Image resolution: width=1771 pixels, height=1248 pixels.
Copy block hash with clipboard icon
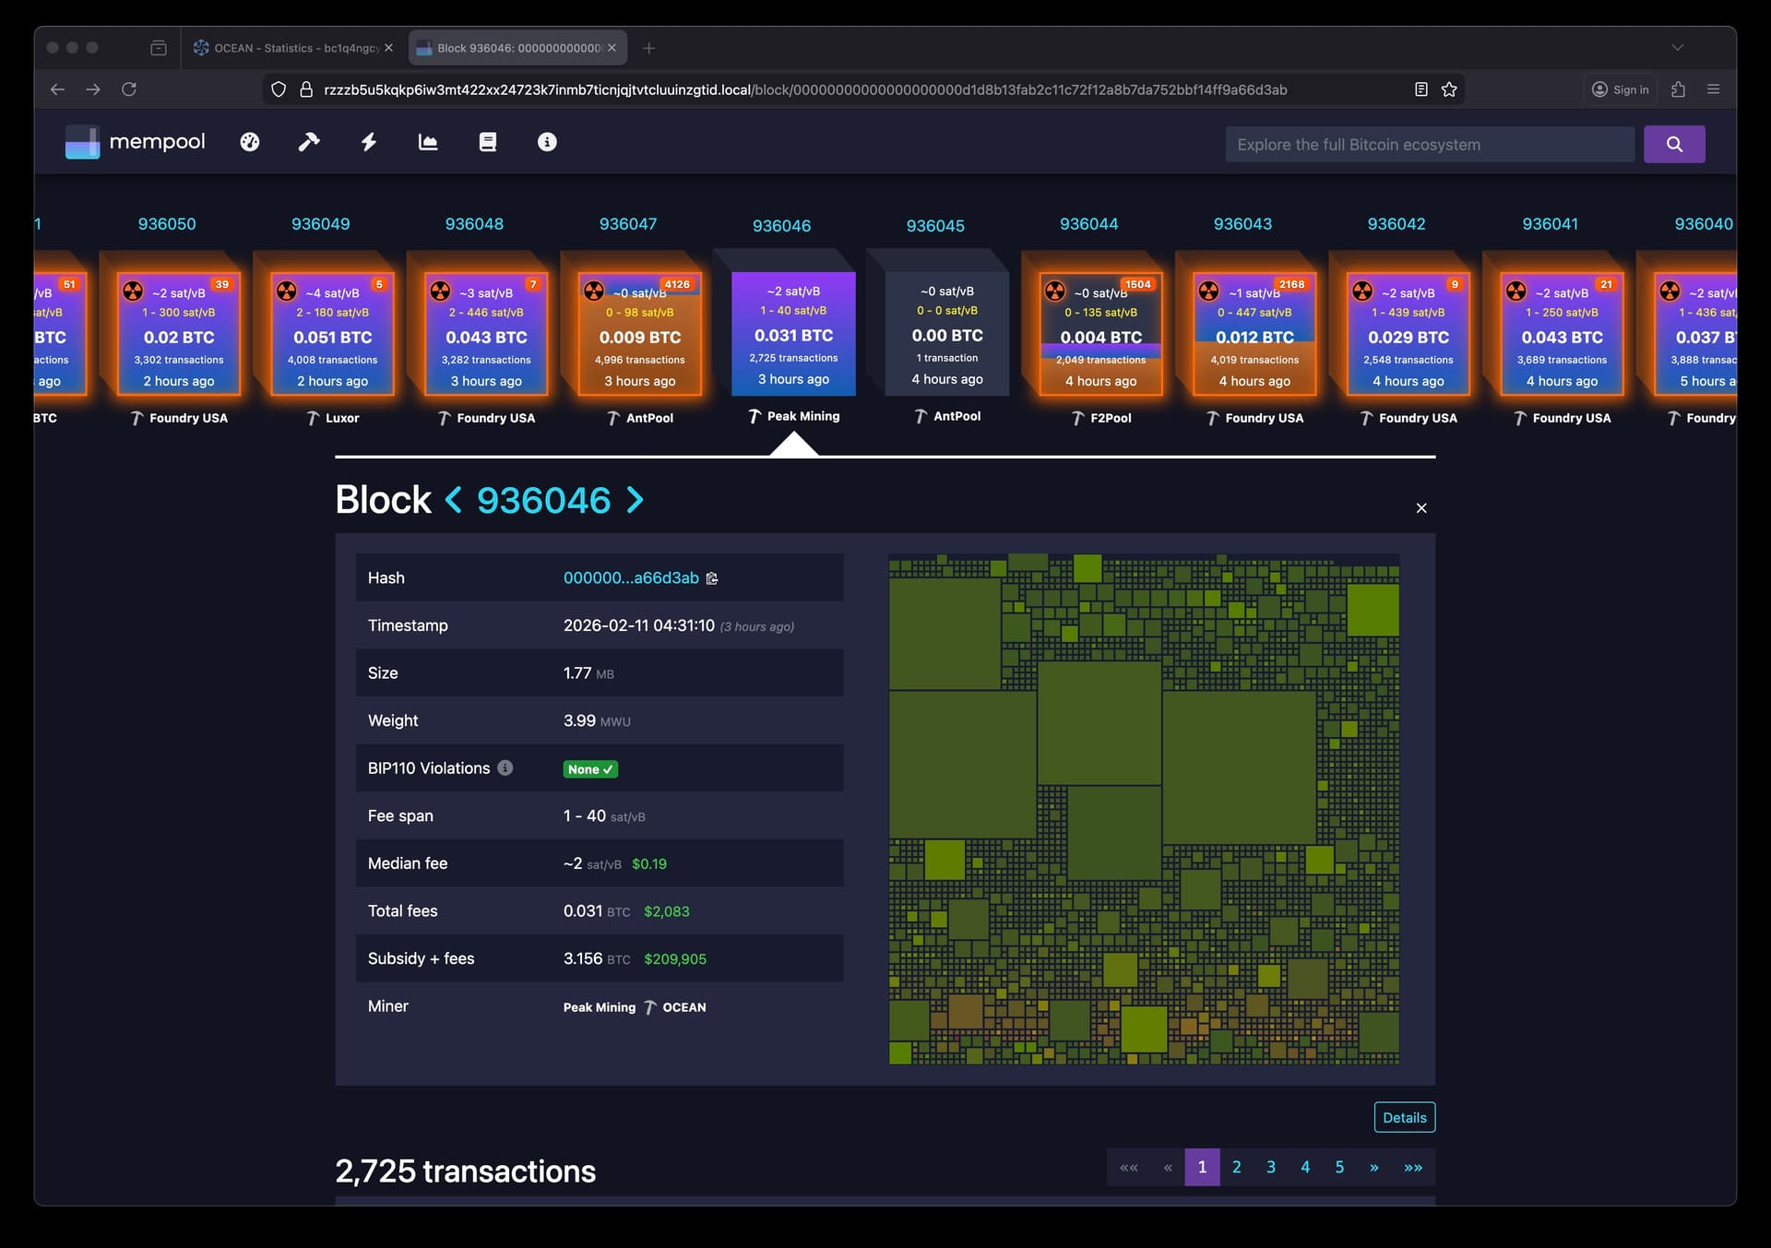pos(712,578)
